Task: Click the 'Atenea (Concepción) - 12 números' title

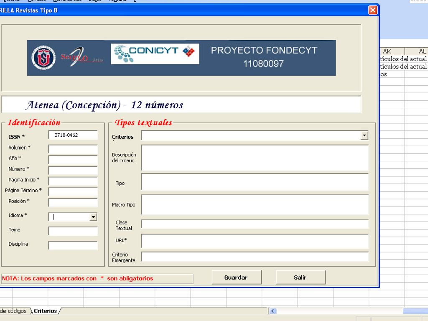Action: click(105, 105)
